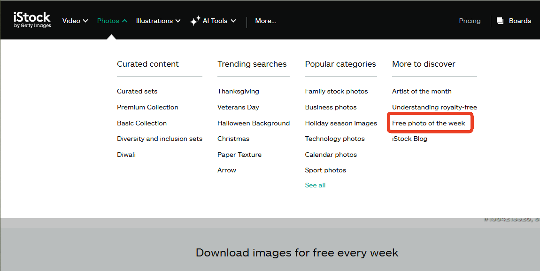Click the Curated content column heading

148,64
